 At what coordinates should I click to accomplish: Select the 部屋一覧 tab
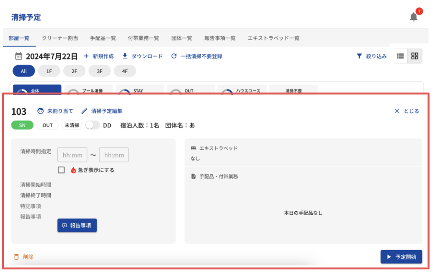tap(19, 38)
